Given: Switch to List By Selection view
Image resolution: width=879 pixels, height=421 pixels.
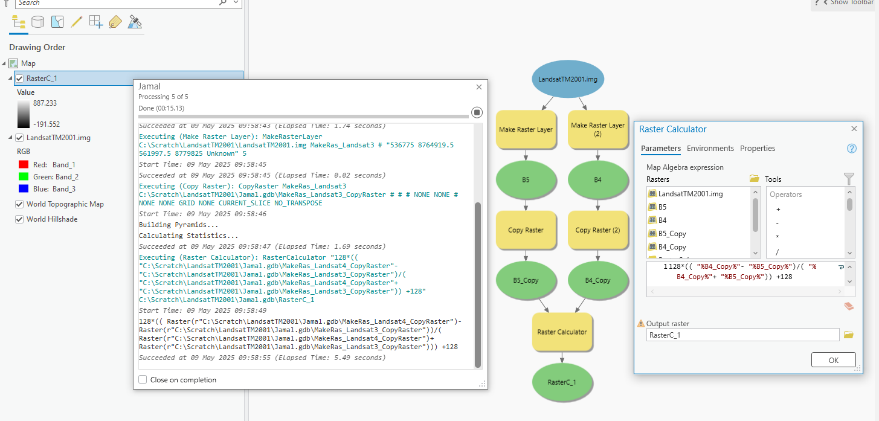Looking at the screenshot, I should [x=57, y=22].
